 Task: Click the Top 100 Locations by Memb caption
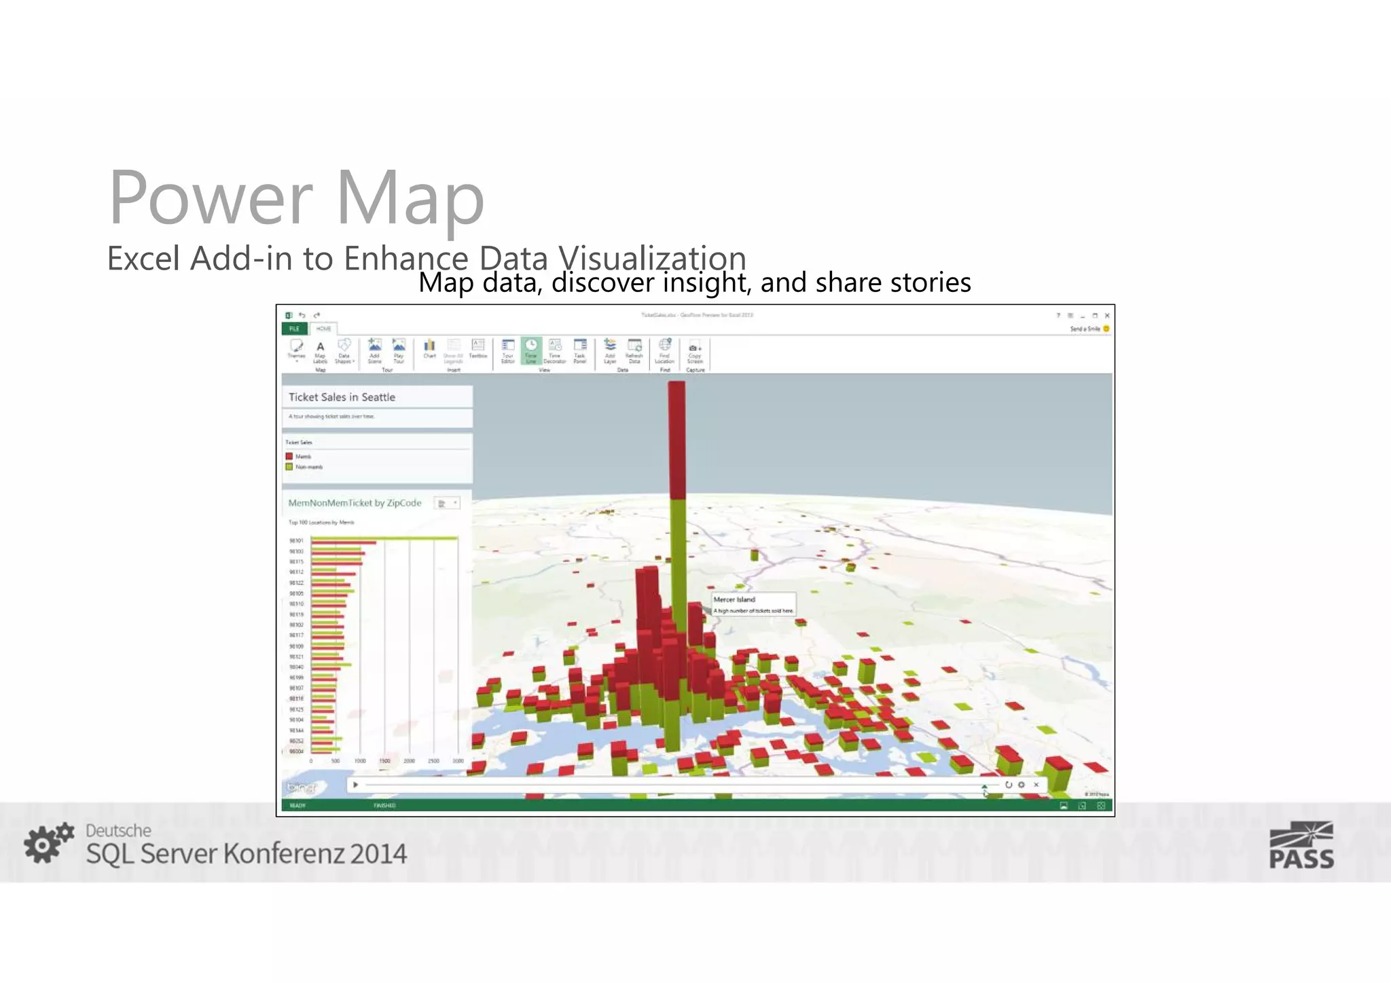pos(321,522)
